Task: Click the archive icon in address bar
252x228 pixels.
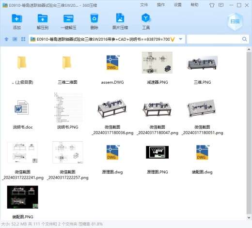Action: pyautogui.click(x=33, y=39)
